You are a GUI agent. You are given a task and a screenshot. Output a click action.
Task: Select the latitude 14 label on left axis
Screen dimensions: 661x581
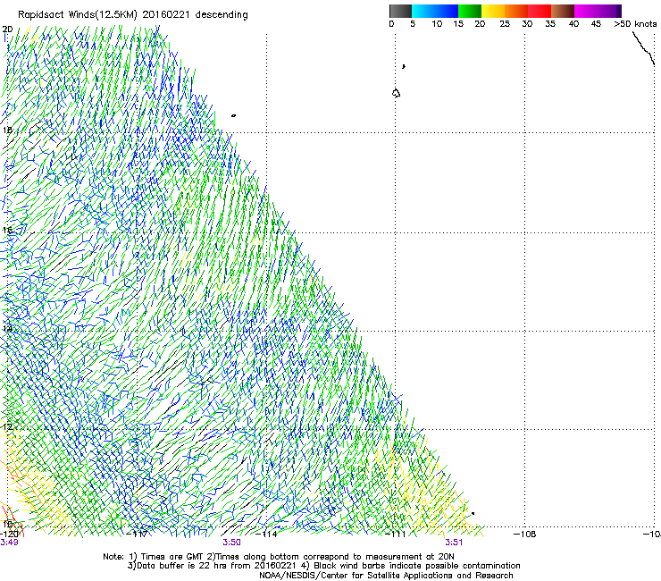pyautogui.click(x=7, y=328)
